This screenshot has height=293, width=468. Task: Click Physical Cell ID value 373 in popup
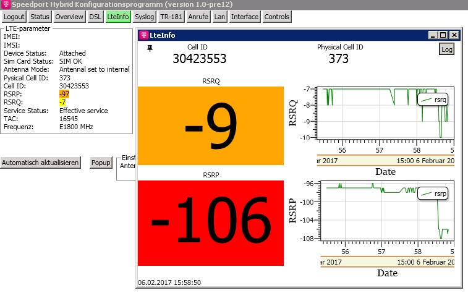click(x=339, y=59)
